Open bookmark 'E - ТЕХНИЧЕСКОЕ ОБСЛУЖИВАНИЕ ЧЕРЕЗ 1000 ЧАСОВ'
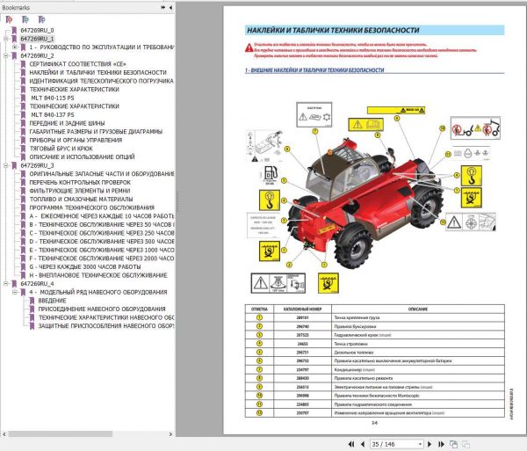527x451 pixels. click(102, 250)
